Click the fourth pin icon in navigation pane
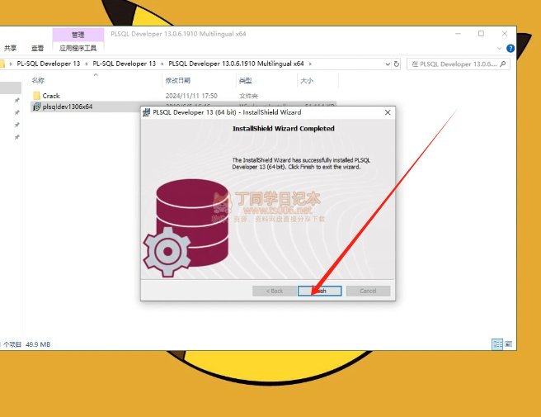The width and height of the screenshot is (541, 417). click(x=16, y=137)
